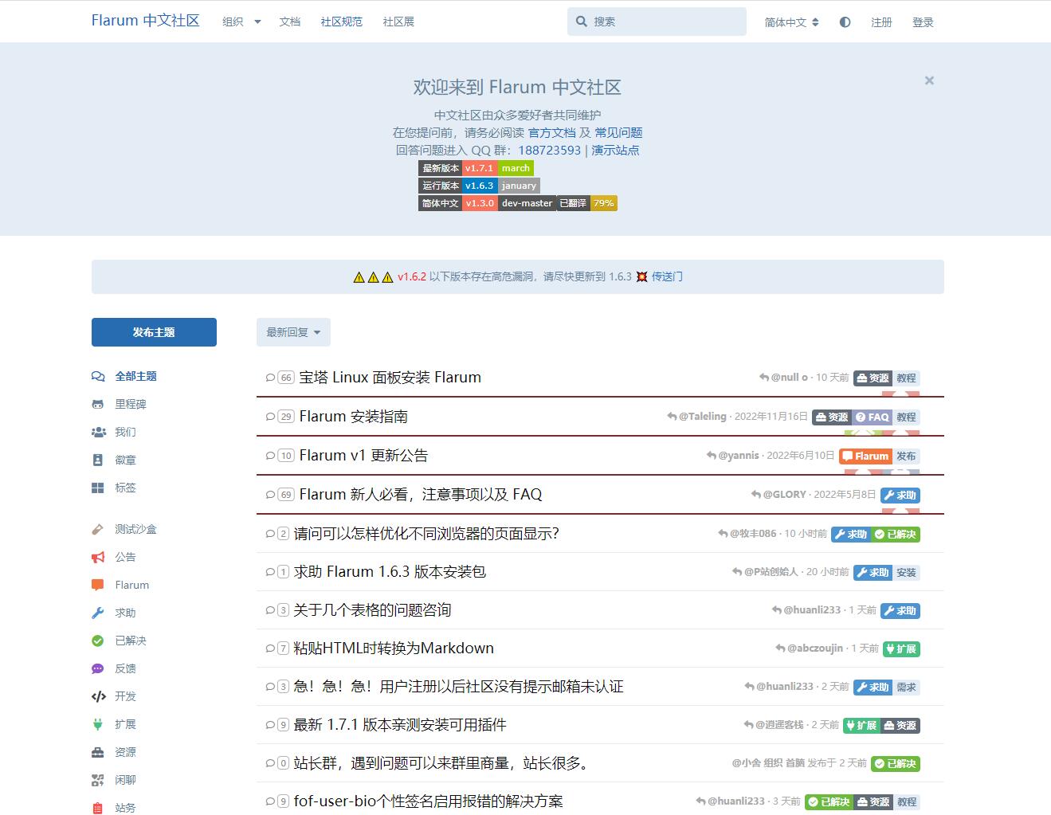
Task: Click 登录 to log in
Action: point(923,22)
